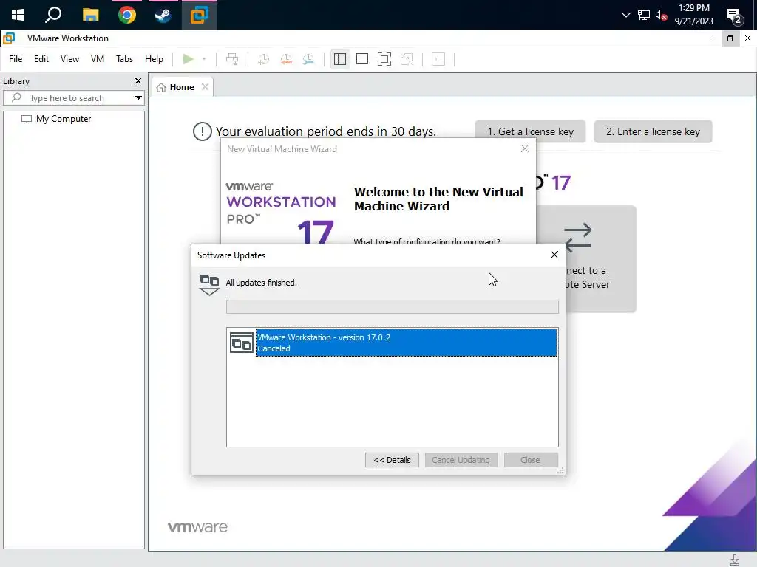The height and width of the screenshot is (567, 757).
Task: Open the Edit menu
Action: (41, 59)
